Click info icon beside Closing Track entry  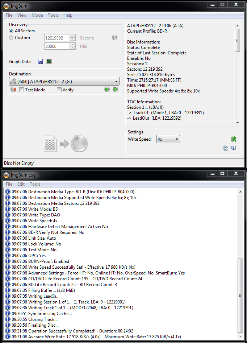(x=8, y=319)
